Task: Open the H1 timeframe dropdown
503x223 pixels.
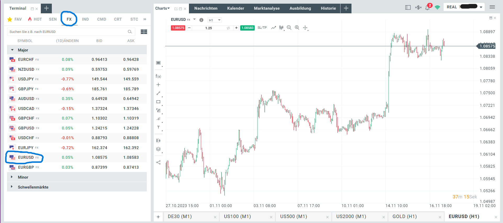Action: coord(215,20)
